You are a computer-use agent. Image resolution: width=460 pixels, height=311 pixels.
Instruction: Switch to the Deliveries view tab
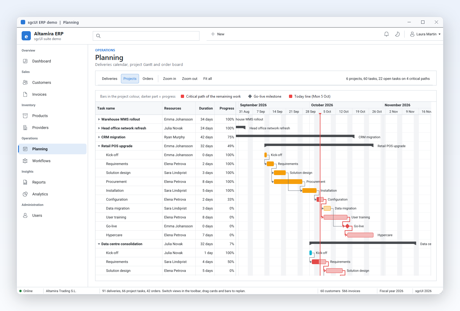pos(110,79)
